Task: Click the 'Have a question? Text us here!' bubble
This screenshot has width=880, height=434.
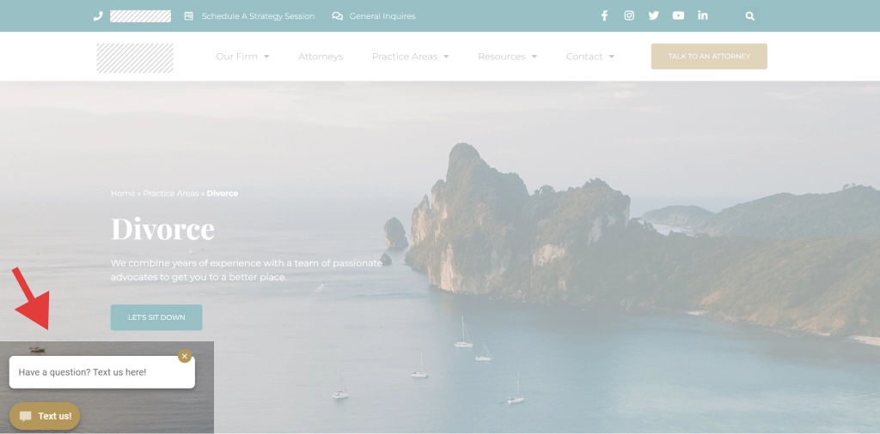Action: (x=102, y=372)
